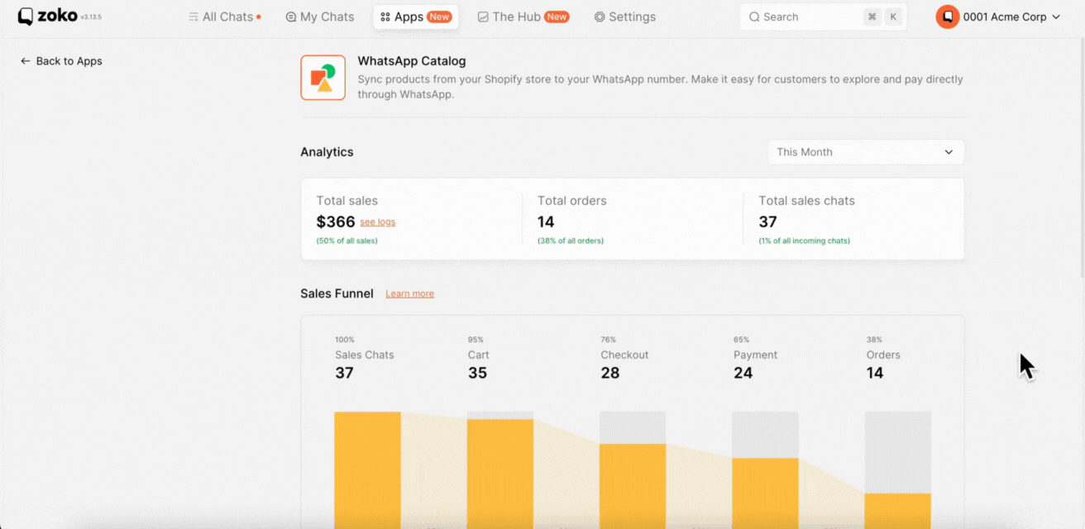This screenshot has width=1085, height=529.
Task: Open the see logs link
Action: coord(378,222)
